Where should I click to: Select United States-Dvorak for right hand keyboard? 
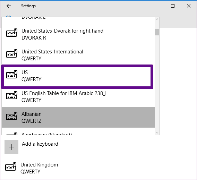(78, 34)
